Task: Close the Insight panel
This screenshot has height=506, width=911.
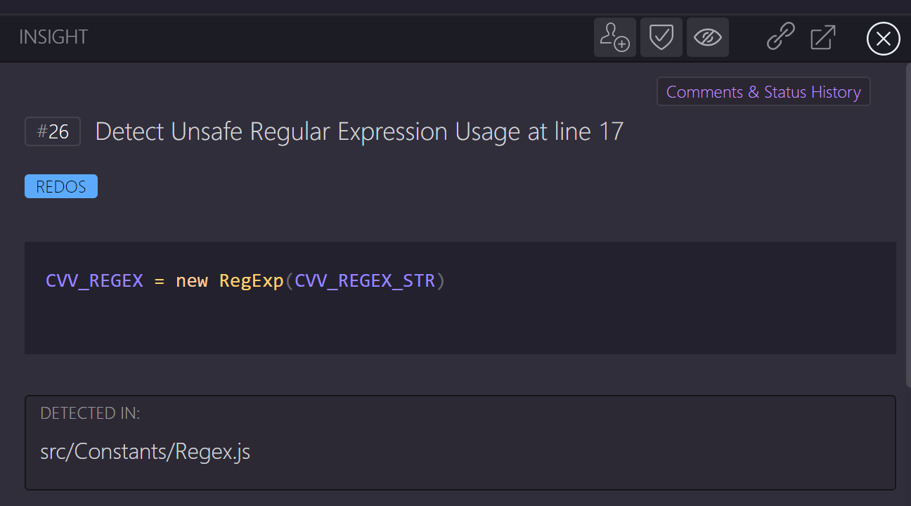Action: (883, 38)
